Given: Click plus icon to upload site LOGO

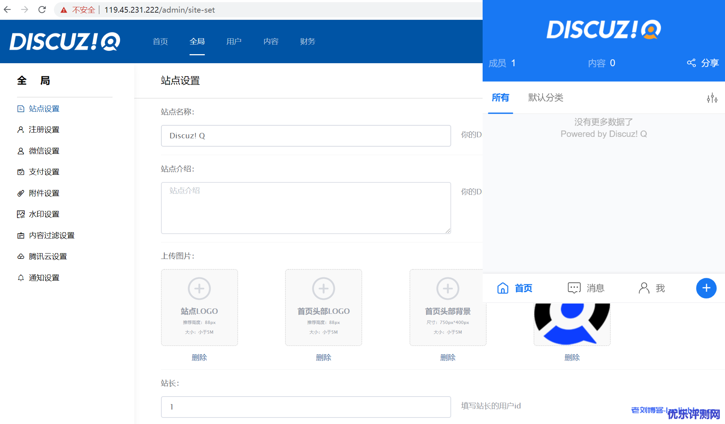Looking at the screenshot, I should (x=199, y=288).
